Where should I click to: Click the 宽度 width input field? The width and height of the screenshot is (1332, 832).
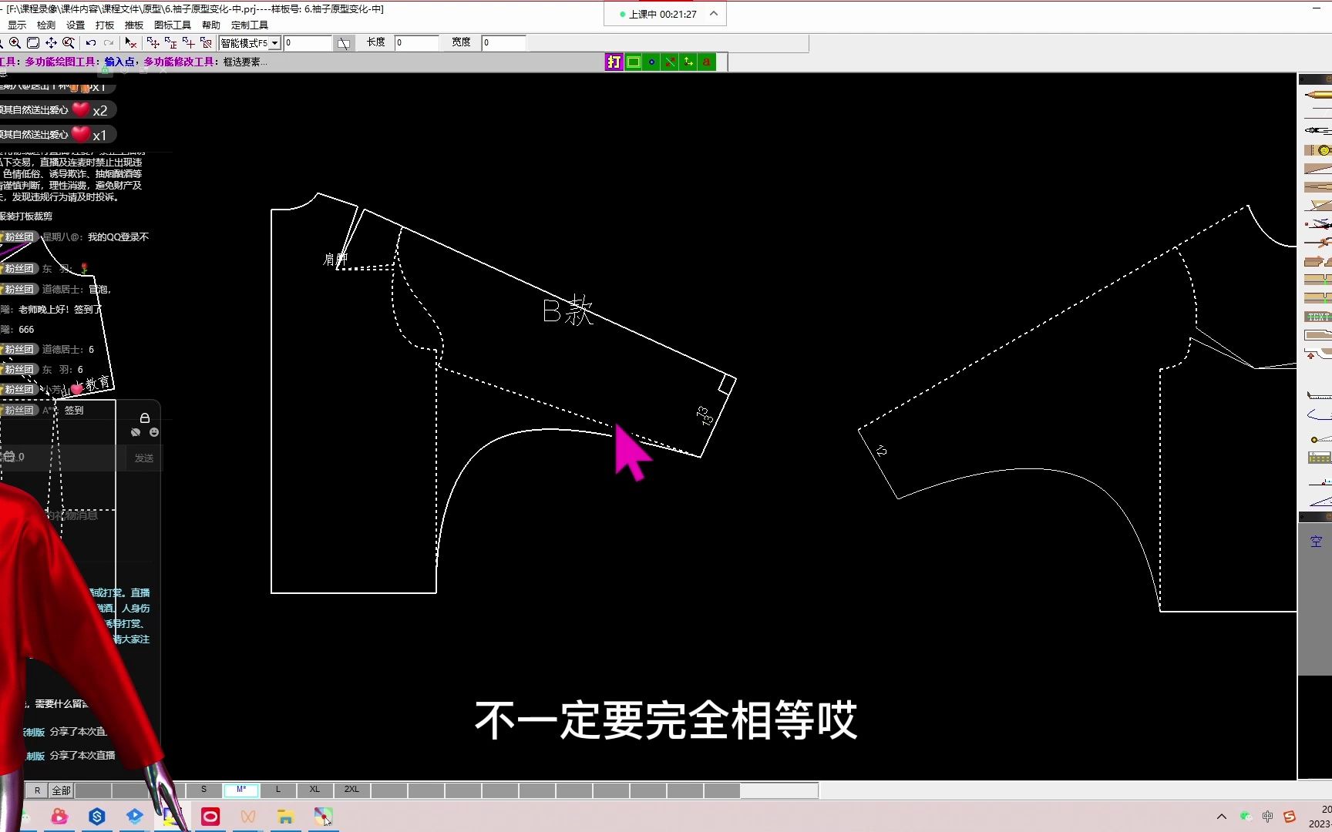(503, 43)
